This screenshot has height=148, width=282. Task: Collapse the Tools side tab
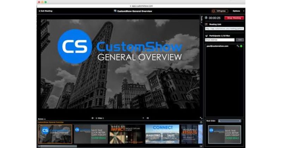tap(202, 19)
